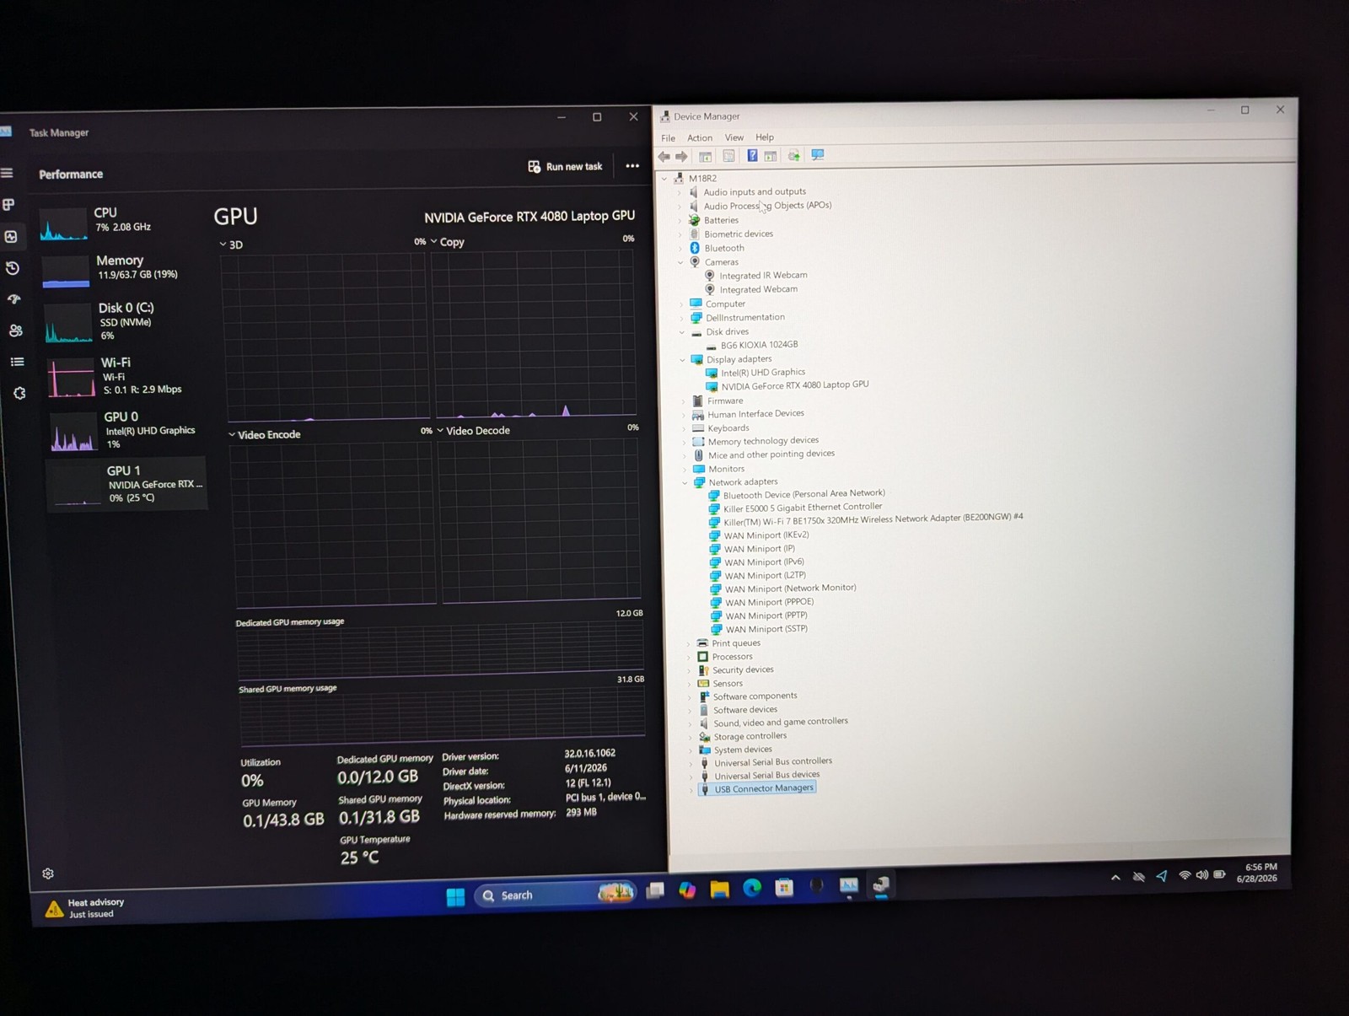The height and width of the screenshot is (1016, 1349).
Task: Show hidden system tray icons chevron
Action: (x=1115, y=878)
